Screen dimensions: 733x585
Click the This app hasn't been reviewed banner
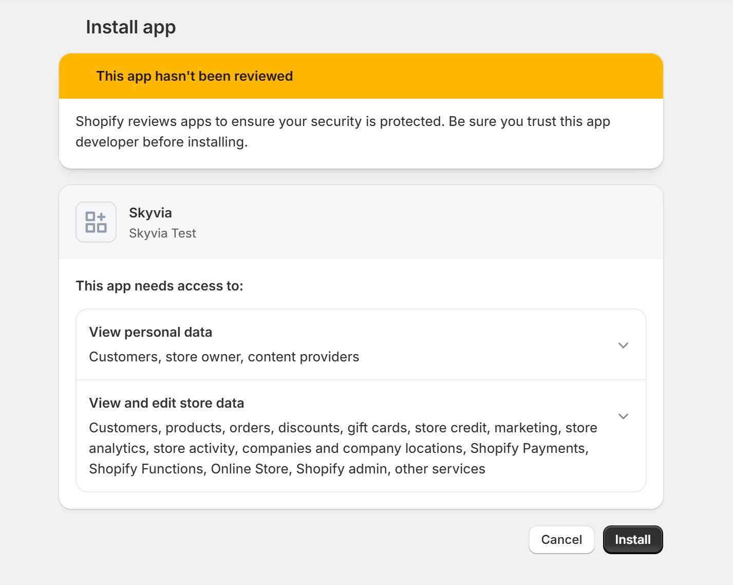[194, 76]
